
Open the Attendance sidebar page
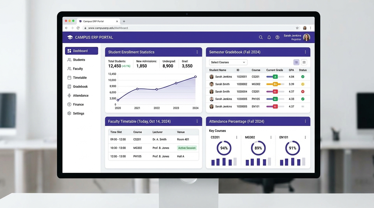click(82, 96)
